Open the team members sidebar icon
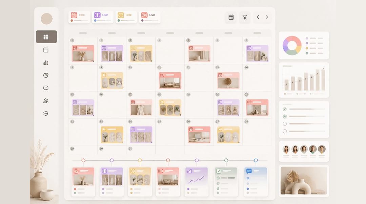 click(46, 101)
